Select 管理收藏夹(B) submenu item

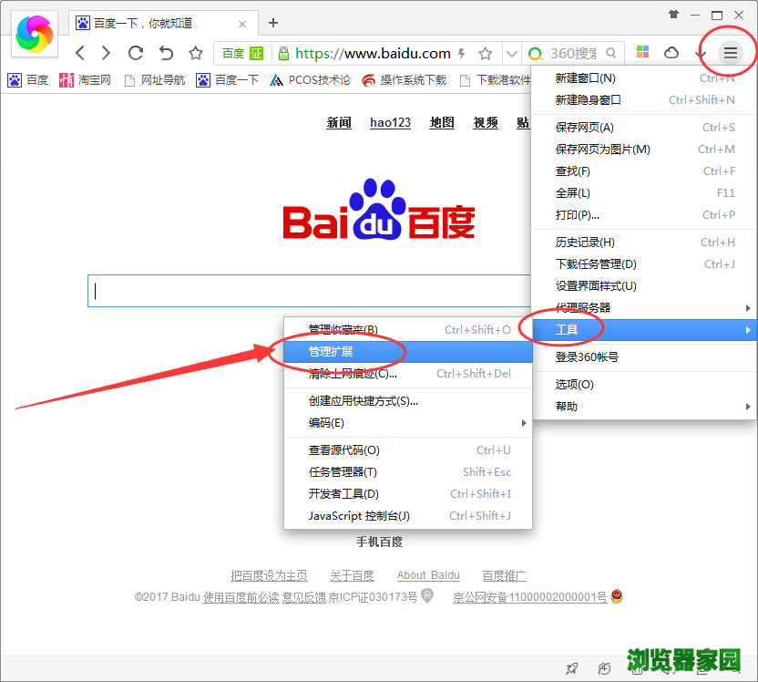click(x=408, y=329)
